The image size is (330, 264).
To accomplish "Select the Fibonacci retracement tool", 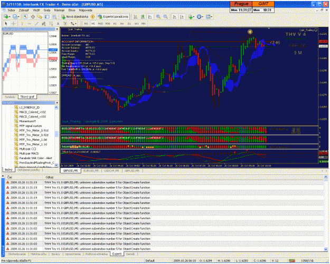I will (x=51, y=24).
